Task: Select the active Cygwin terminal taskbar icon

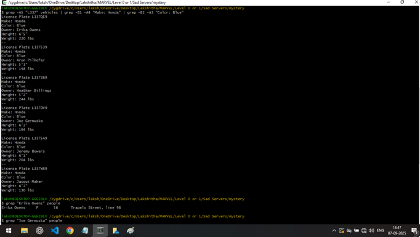Action: tap(100, 231)
